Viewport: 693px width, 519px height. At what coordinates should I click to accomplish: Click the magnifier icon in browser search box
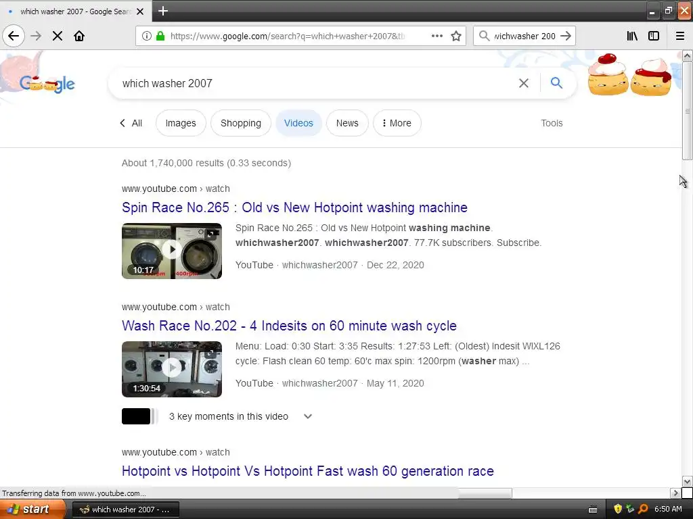(x=485, y=36)
